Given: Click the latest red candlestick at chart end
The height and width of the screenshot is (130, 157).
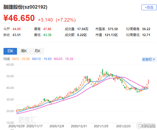Looking at the screenshot, I should pyautogui.click(x=148, y=82).
